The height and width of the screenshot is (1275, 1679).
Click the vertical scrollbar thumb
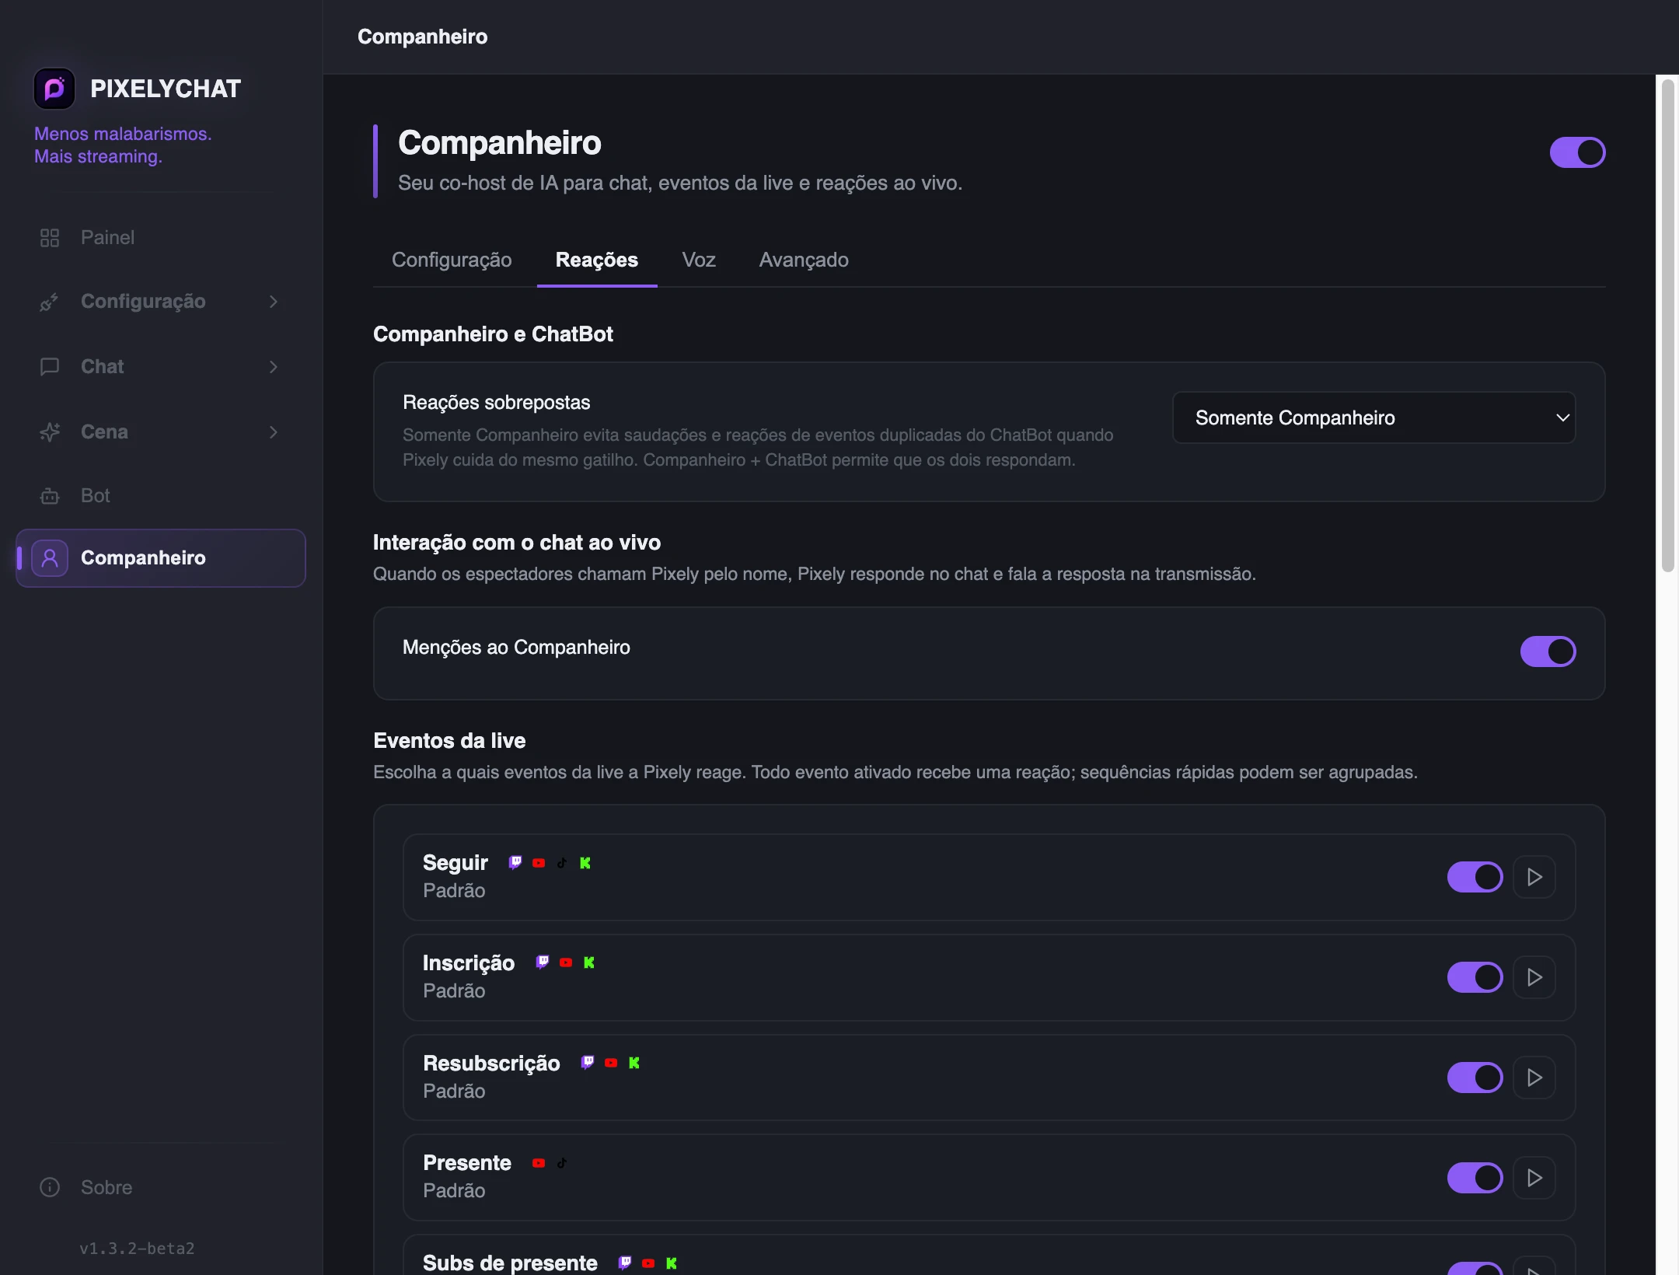1667,325
